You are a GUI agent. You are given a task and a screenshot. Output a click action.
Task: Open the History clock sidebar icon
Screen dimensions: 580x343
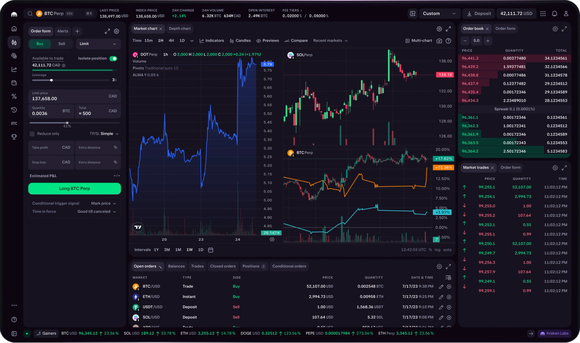14,110
